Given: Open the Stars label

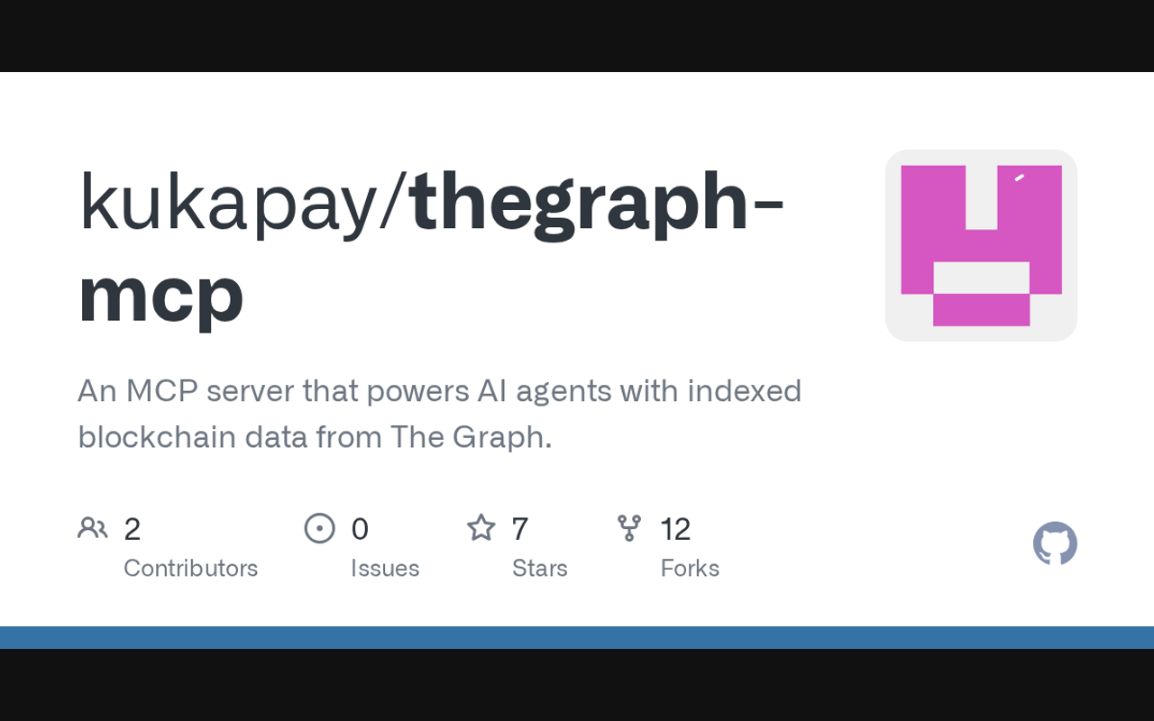Looking at the screenshot, I should coord(539,568).
